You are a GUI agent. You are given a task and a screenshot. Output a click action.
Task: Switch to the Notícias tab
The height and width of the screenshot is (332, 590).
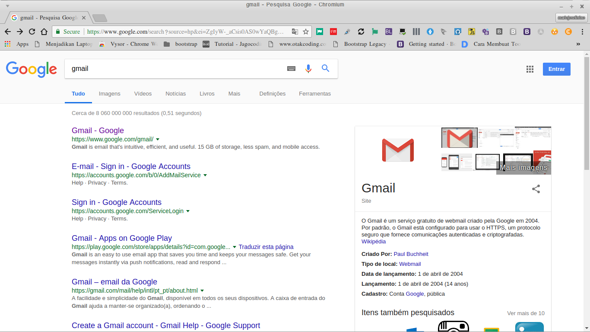pyautogui.click(x=176, y=93)
